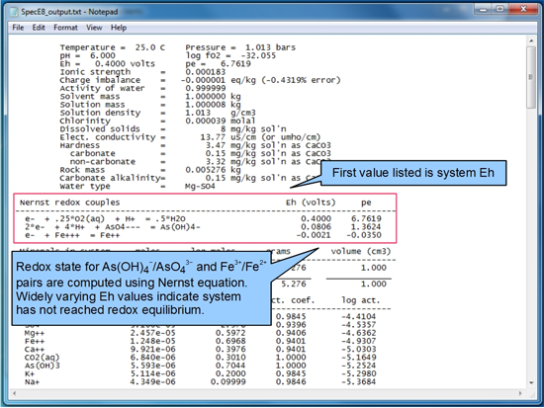Open the Help menu
Image resolution: width=544 pixels, height=408 pixels.
(119, 28)
